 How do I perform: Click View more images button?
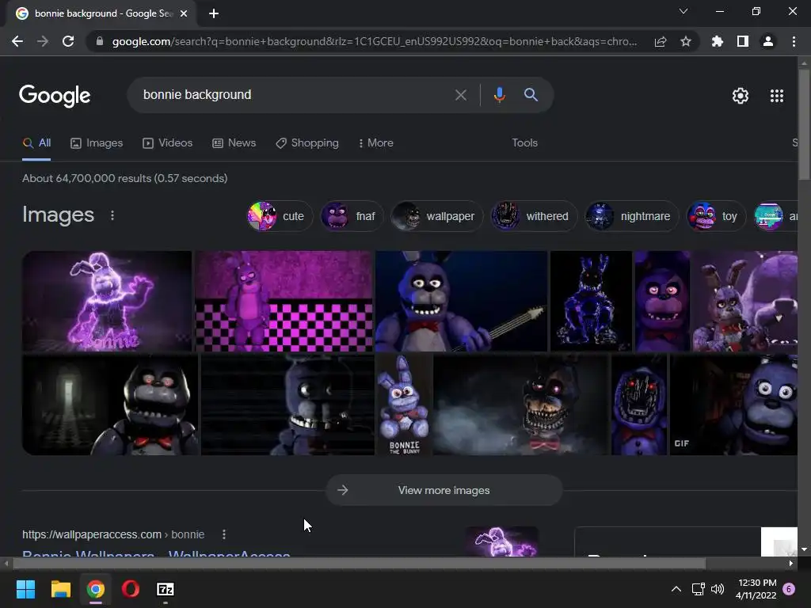tap(444, 490)
